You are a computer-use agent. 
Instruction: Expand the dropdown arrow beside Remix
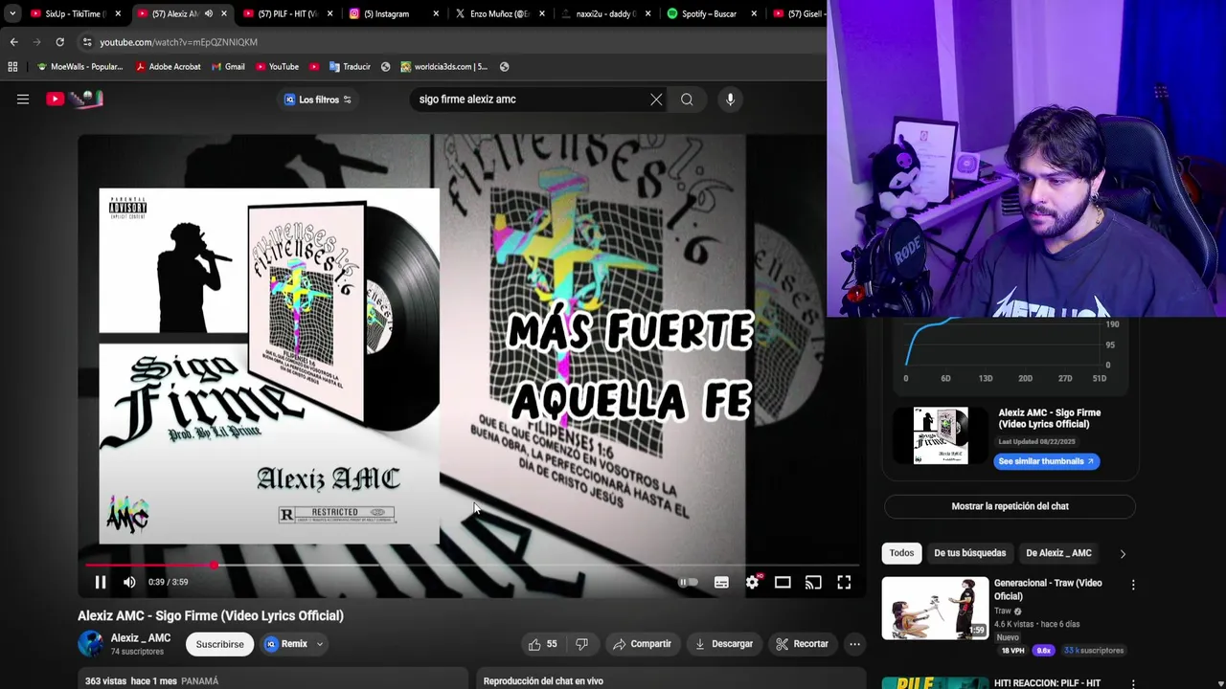320,644
